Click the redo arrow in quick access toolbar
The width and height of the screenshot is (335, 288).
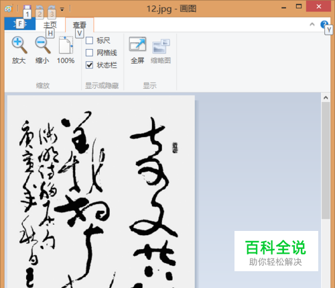[x=52, y=9]
